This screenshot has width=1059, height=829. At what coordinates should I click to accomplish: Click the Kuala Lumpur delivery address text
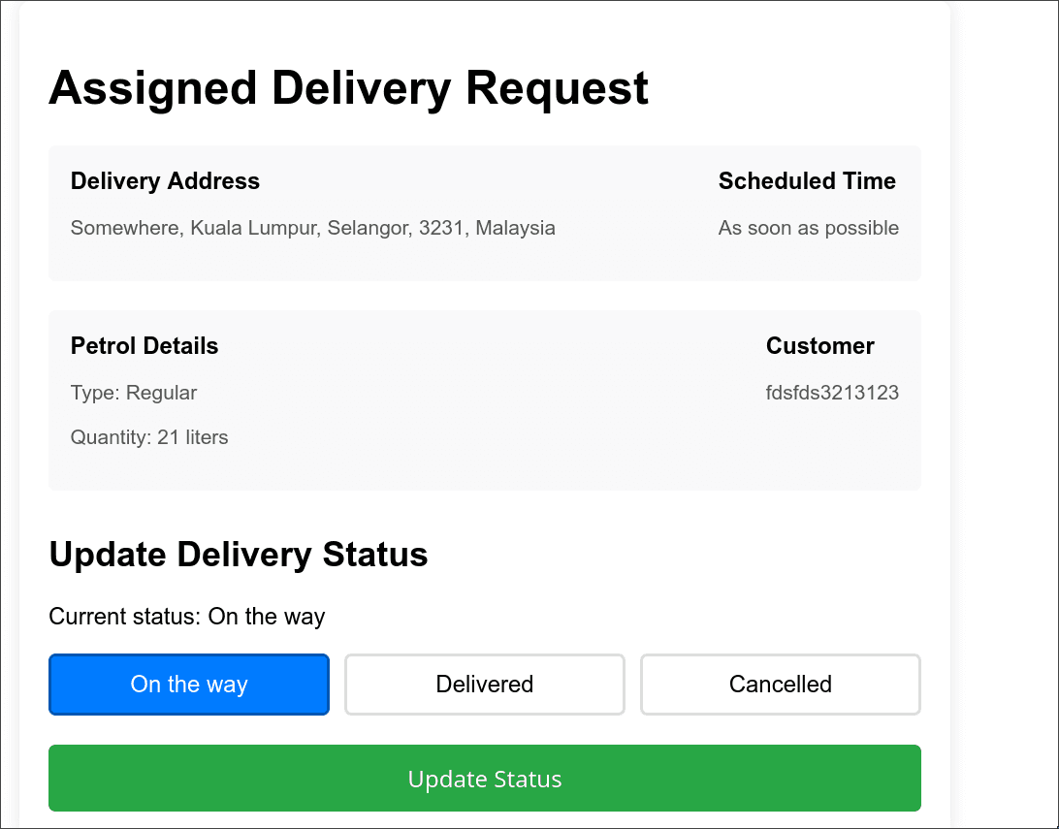312,228
